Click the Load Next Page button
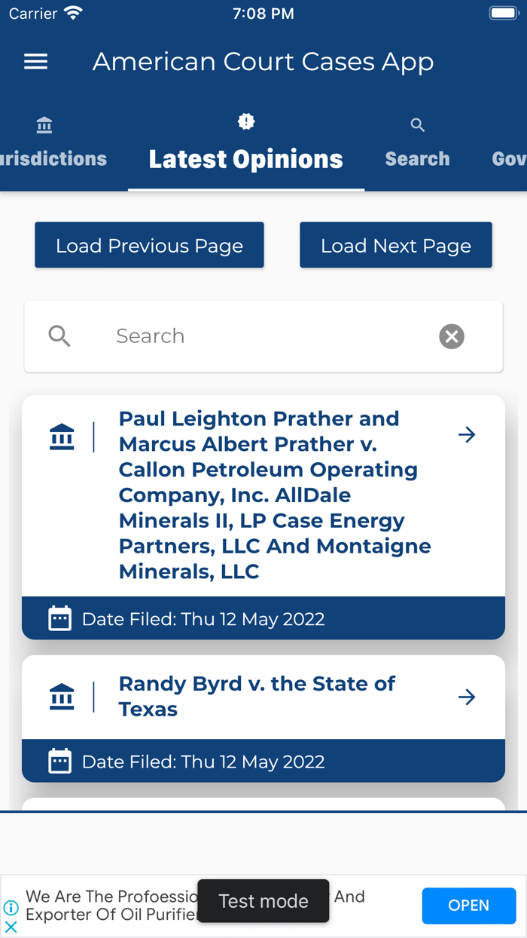The image size is (527, 938). pos(395,244)
